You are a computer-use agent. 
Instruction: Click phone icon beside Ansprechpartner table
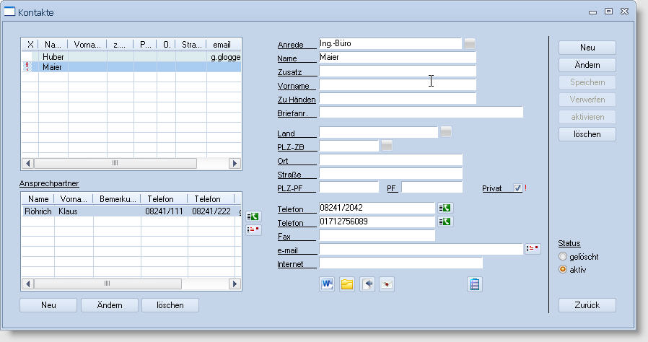pos(253,216)
